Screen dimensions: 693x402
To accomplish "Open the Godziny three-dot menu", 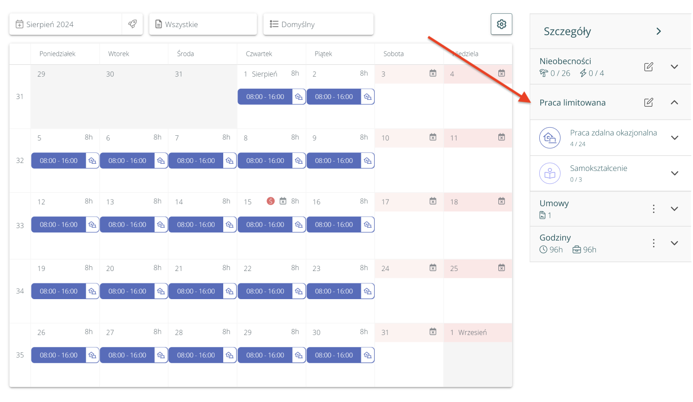I will coord(653,243).
